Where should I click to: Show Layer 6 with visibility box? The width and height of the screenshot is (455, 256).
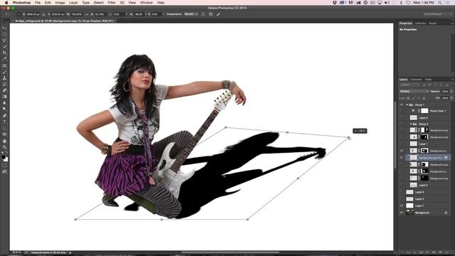402,192
